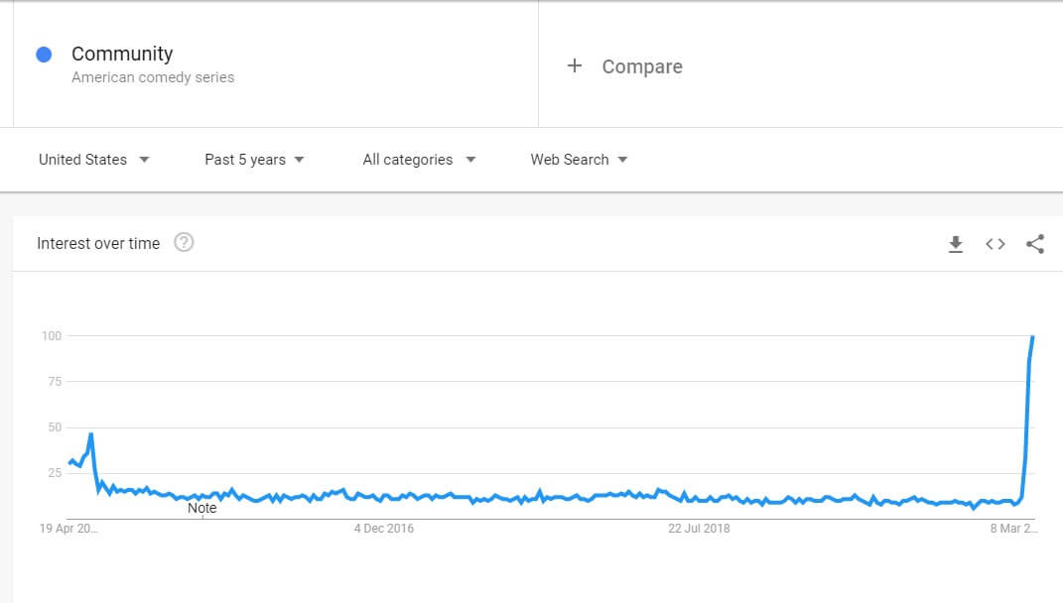Share the interest over time chart
Viewport: 1063px width, 603px height.
tap(1035, 244)
